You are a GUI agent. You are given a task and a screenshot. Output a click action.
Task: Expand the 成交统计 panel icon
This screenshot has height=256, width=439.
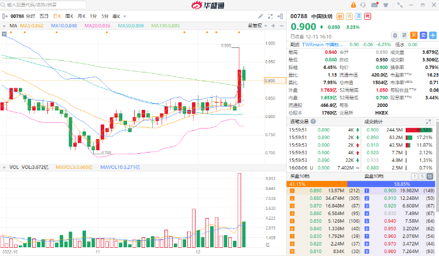(x=428, y=122)
